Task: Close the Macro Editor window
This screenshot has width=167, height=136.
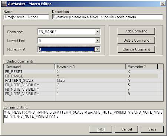Action: pos(163,4)
